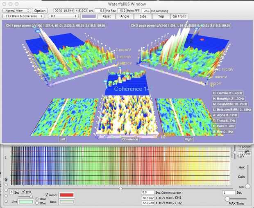The width and height of the screenshot is (254, 208).
Task: Click the Hz Sampling value field
Action: click(146, 11)
